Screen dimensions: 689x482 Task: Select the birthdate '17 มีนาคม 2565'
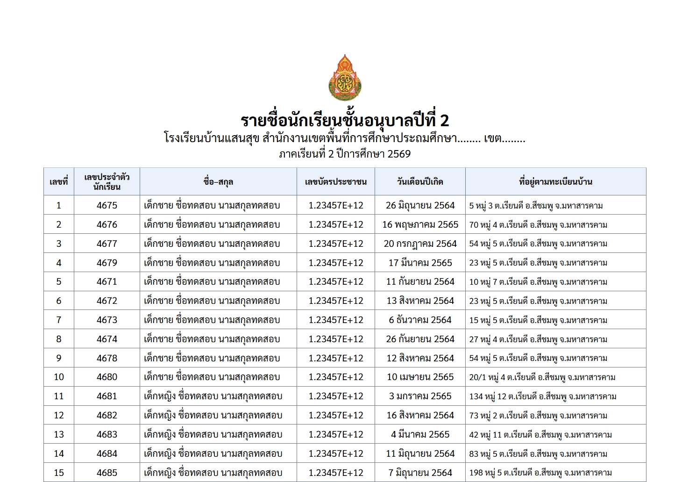(x=420, y=263)
